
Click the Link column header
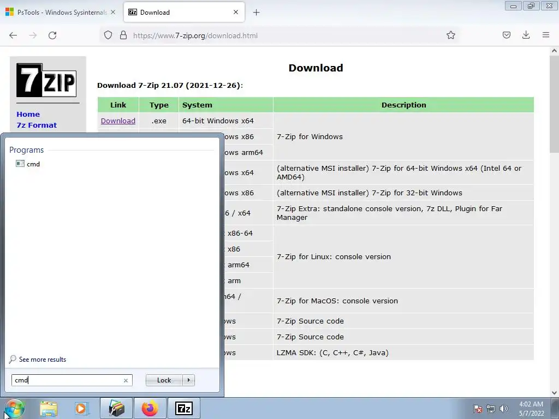point(118,105)
